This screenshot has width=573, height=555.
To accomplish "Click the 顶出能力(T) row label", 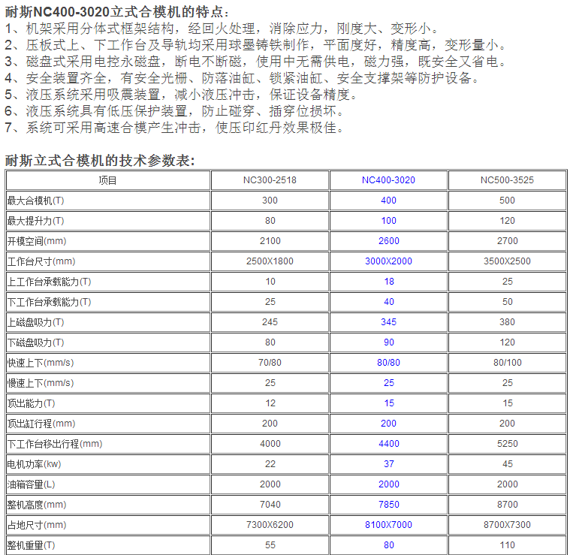I will [32, 403].
